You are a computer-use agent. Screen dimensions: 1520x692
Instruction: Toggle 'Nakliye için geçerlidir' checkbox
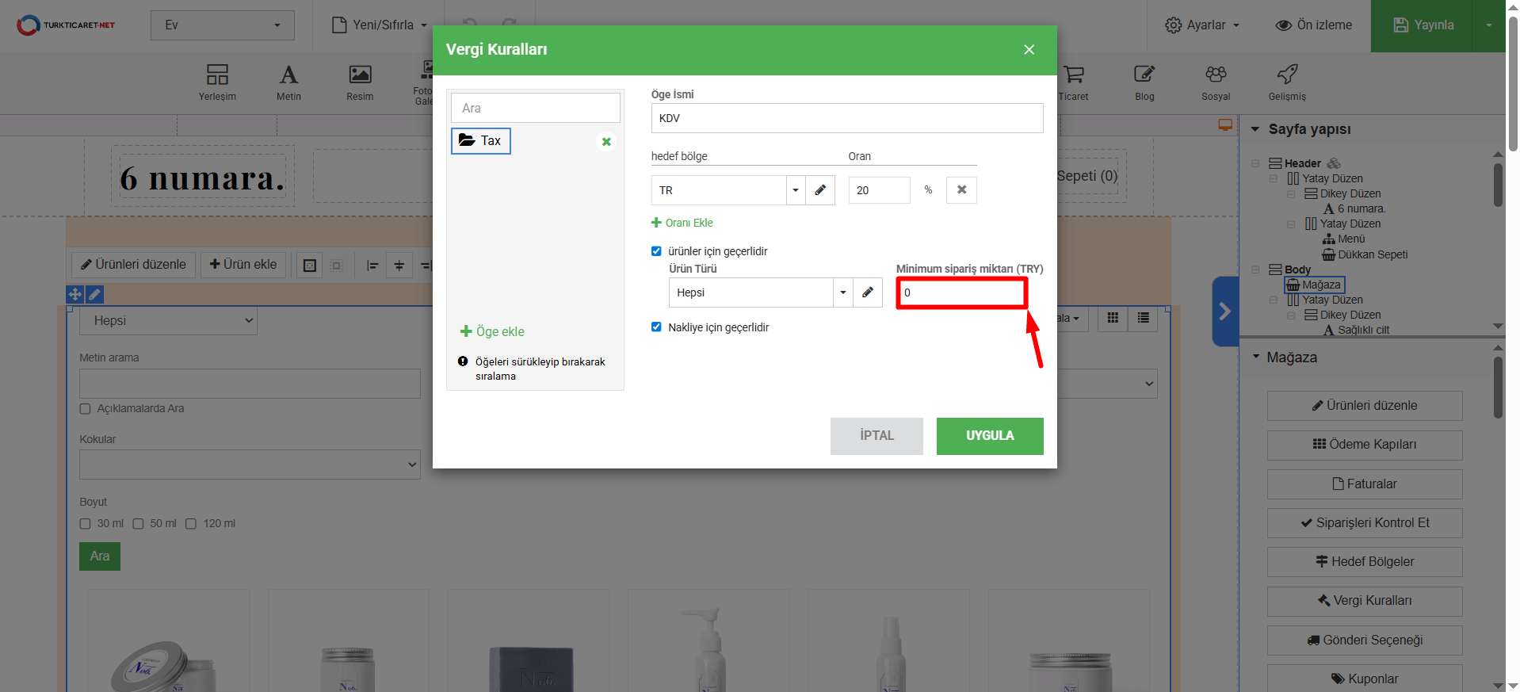click(x=656, y=327)
